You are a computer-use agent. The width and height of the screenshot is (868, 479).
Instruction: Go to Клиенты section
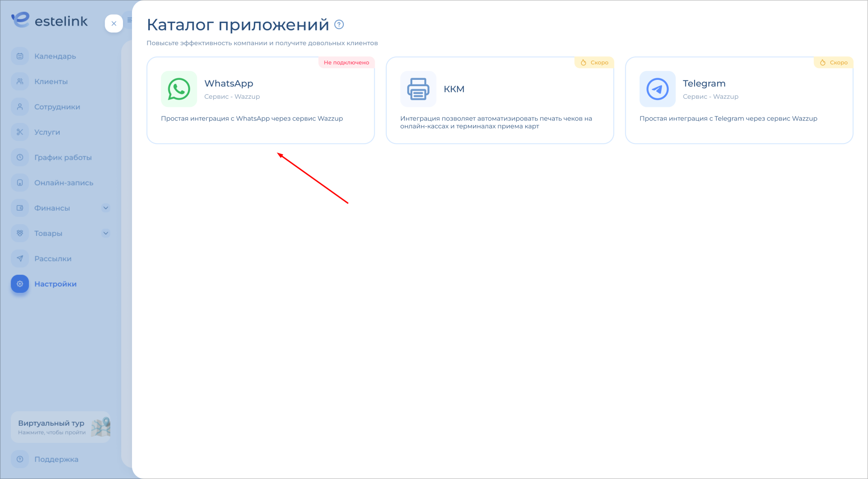pyautogui.click(x=51, y=81)
